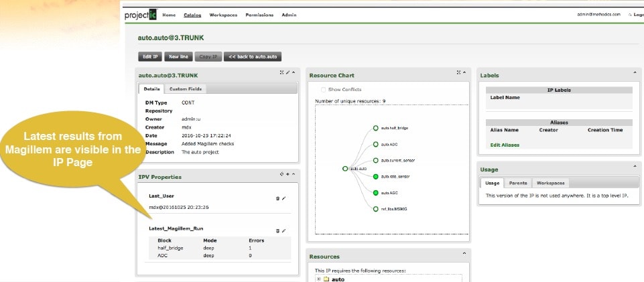The image size is (644, 282).
Task: Collapse the Resource Chart panel
Action: [464, 72]
